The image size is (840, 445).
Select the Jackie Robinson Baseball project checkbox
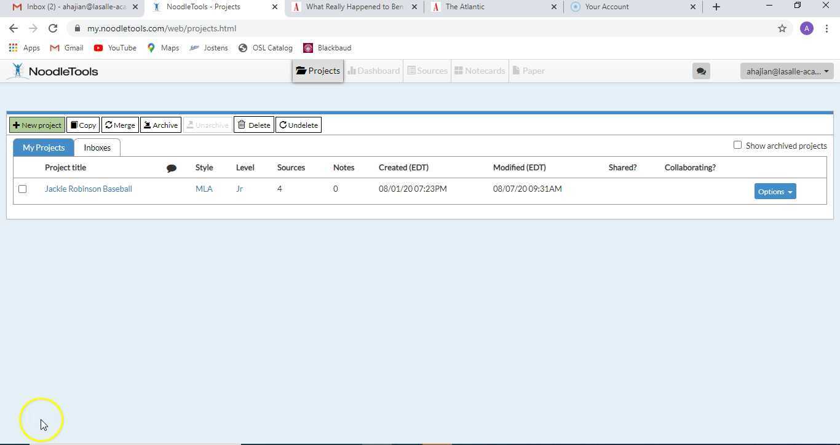pyautogui.click(x=23, y=189)
